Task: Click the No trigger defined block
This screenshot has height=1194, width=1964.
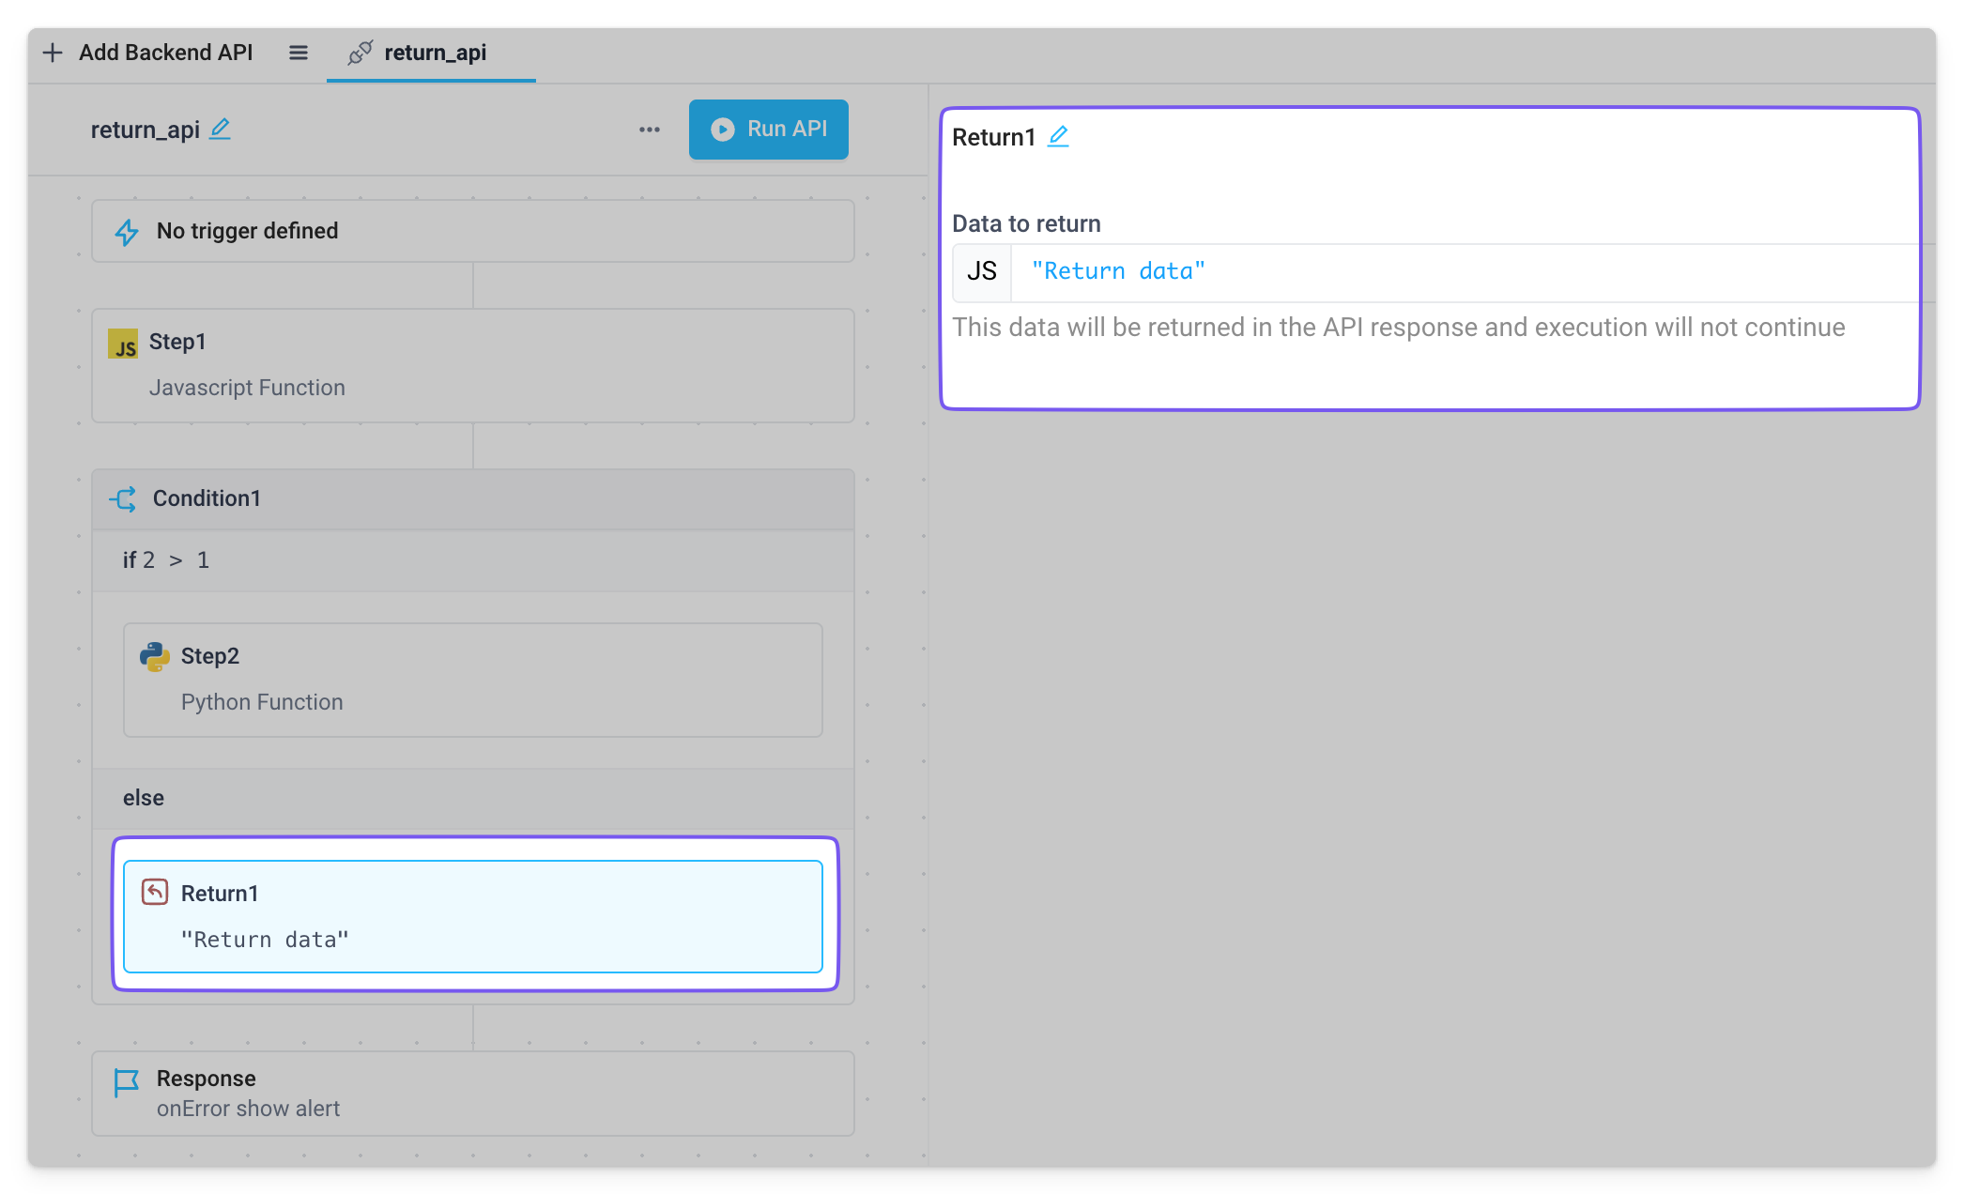Action: click(472, 231)
